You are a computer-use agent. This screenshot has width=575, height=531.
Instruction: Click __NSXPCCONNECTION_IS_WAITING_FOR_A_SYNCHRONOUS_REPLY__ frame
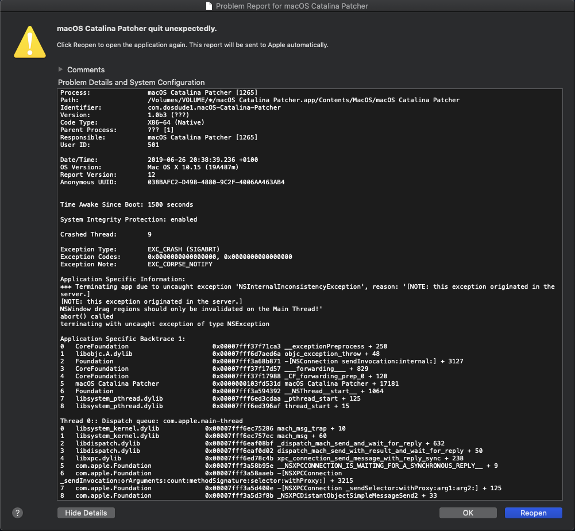point(279,466)
